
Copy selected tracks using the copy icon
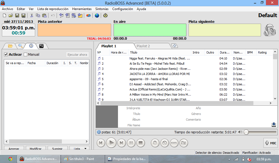(38, 15)
